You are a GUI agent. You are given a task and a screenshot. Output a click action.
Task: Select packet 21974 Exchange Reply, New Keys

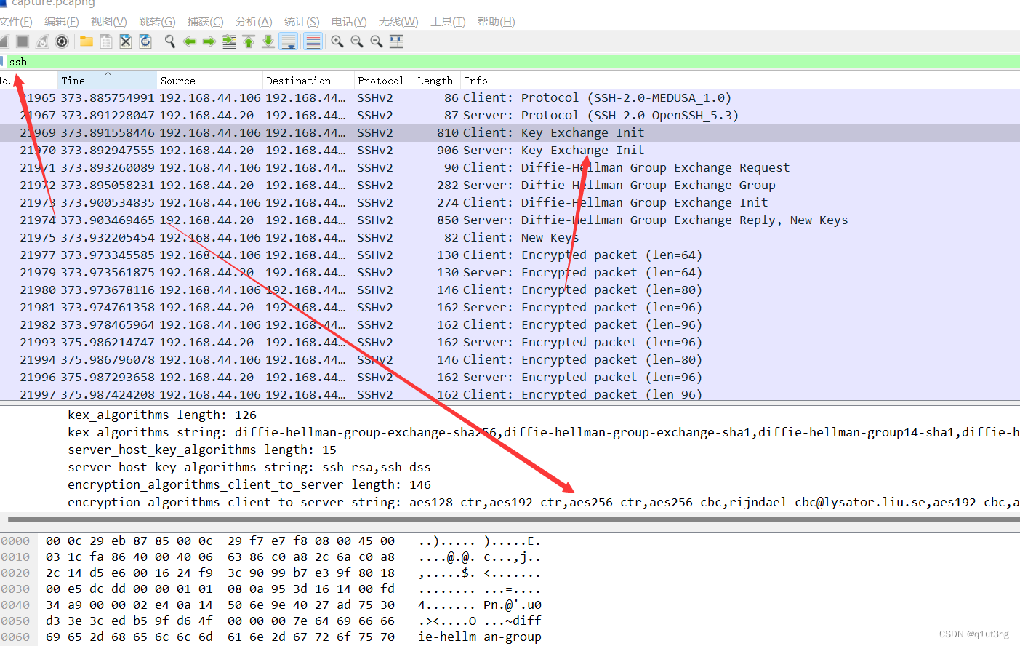click(x=510, y=220)
